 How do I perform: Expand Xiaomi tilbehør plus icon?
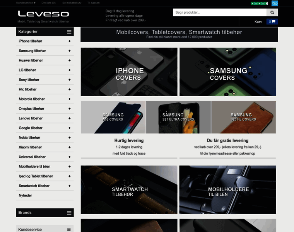(x=70, y=147)
